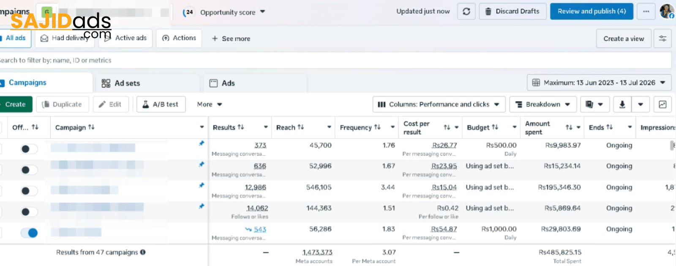Open Columns: Performance and clicks dropdown

tap(439, 105)
